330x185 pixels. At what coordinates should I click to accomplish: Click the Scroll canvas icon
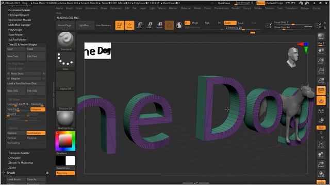click(321, 51)
